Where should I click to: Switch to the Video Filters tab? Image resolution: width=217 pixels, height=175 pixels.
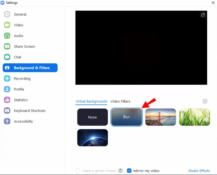pyautogui.click(x=120, y=101)
